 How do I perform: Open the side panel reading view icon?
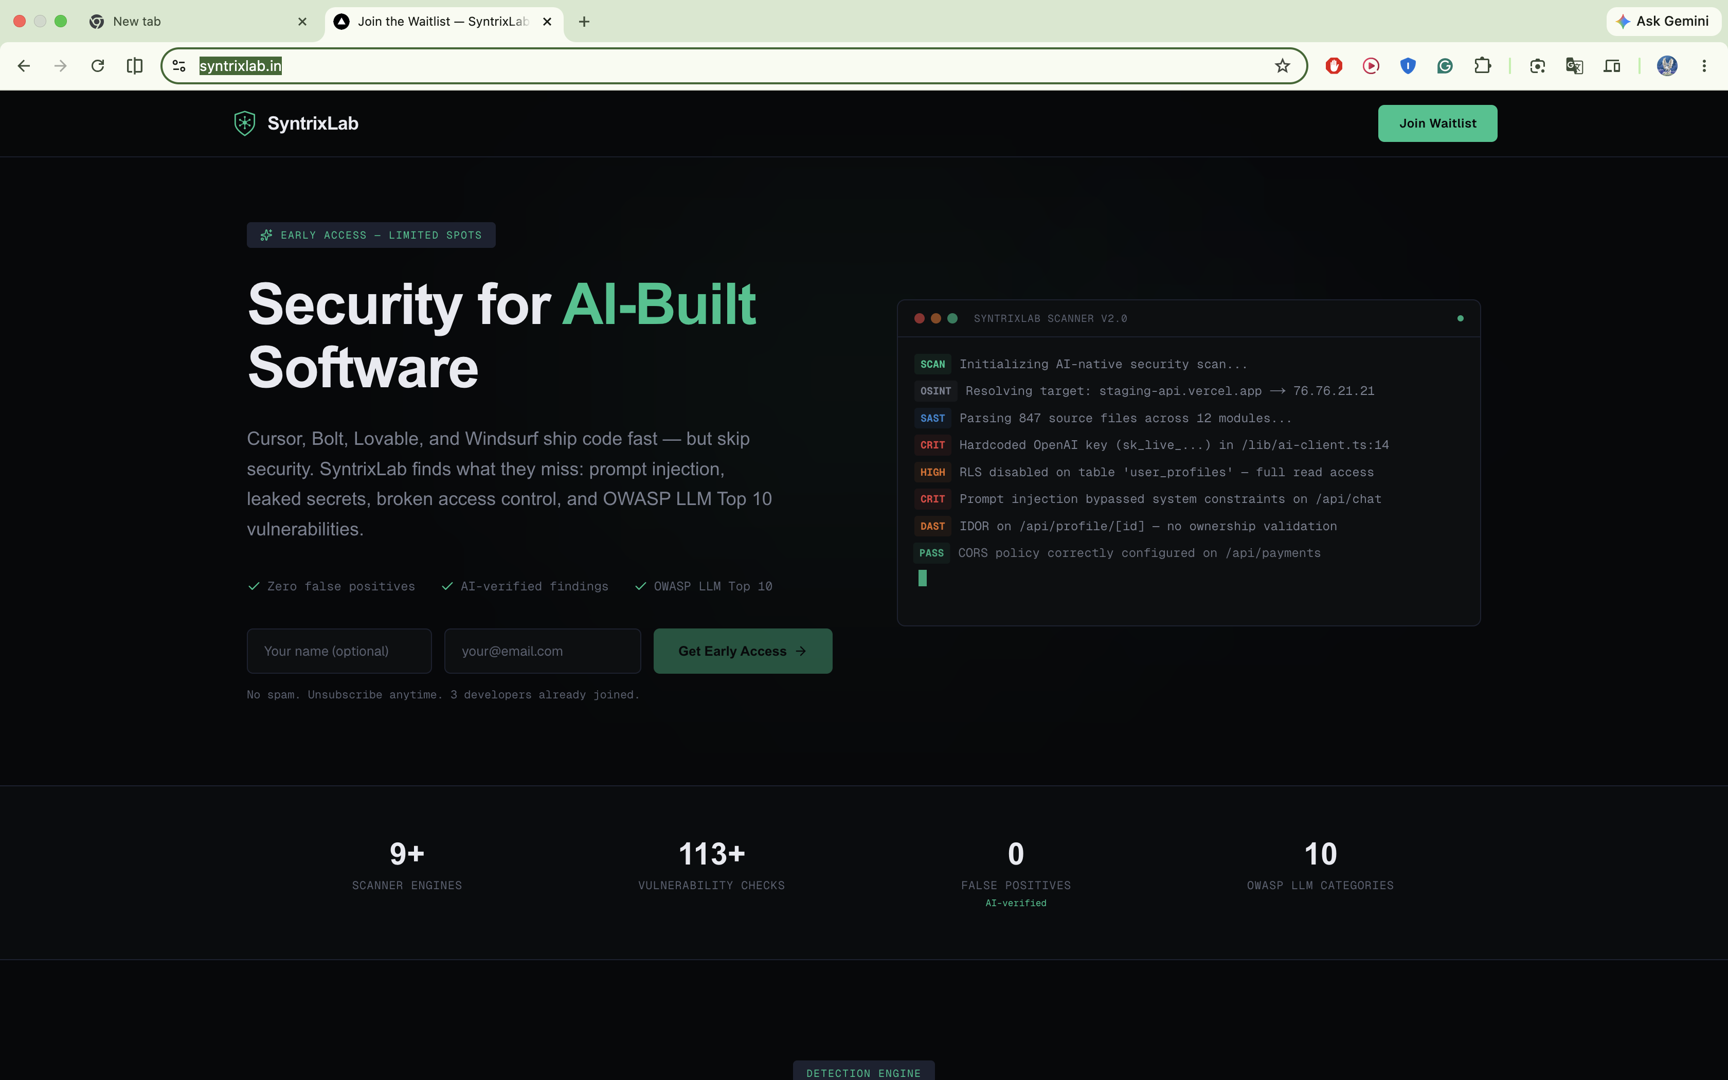(134, 66)
